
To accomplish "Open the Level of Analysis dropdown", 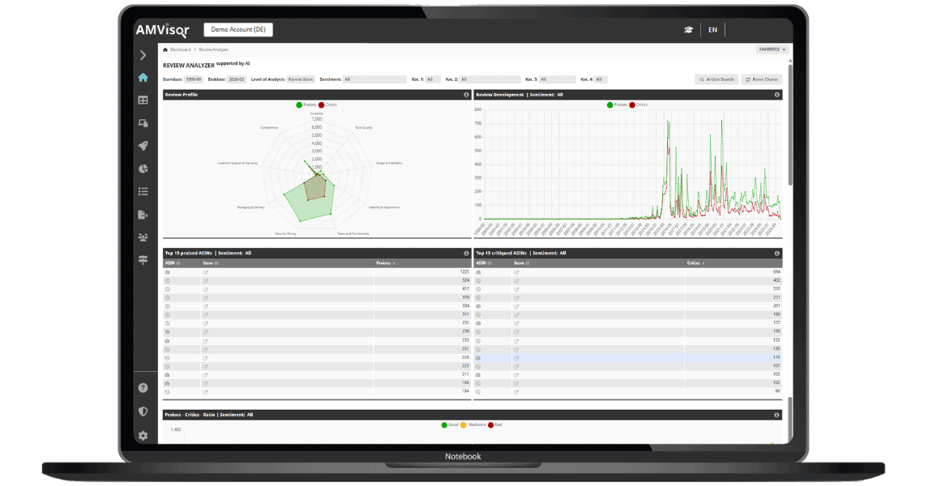I will [301, 79].
